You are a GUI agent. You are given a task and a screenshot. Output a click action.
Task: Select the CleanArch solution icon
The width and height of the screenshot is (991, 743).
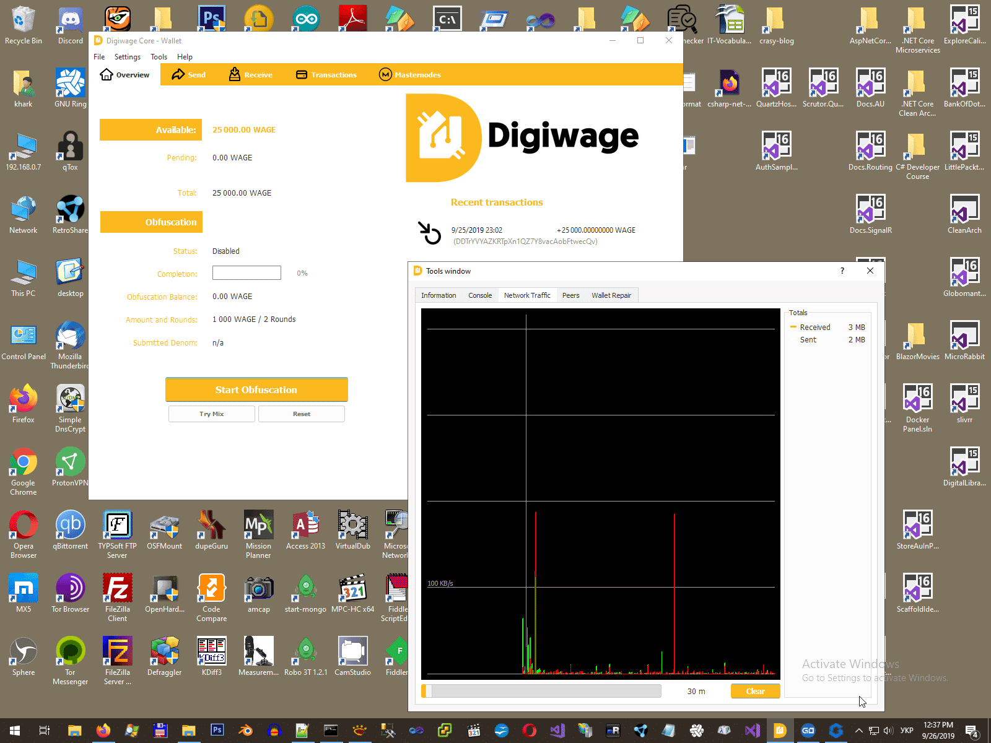[964, 215]
